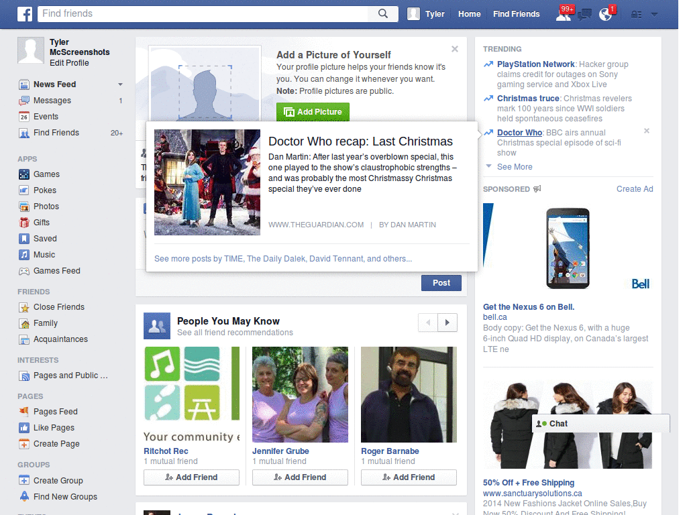Add Ritchot Rec as a friend

coord(191,477)
